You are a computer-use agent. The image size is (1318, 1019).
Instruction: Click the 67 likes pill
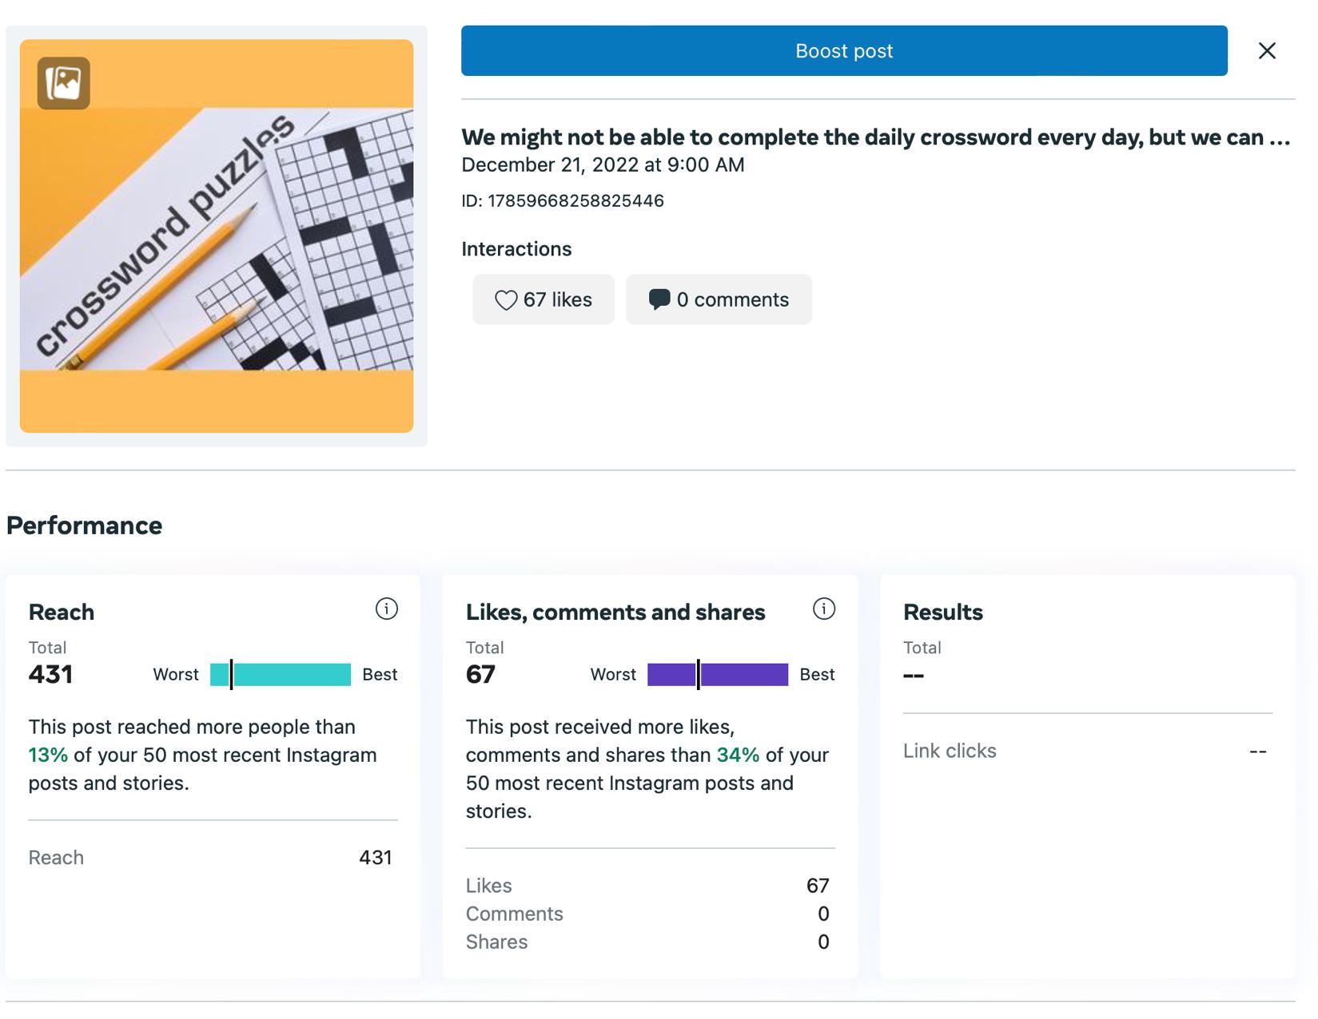pyautogui.click(x=544, y=299)
